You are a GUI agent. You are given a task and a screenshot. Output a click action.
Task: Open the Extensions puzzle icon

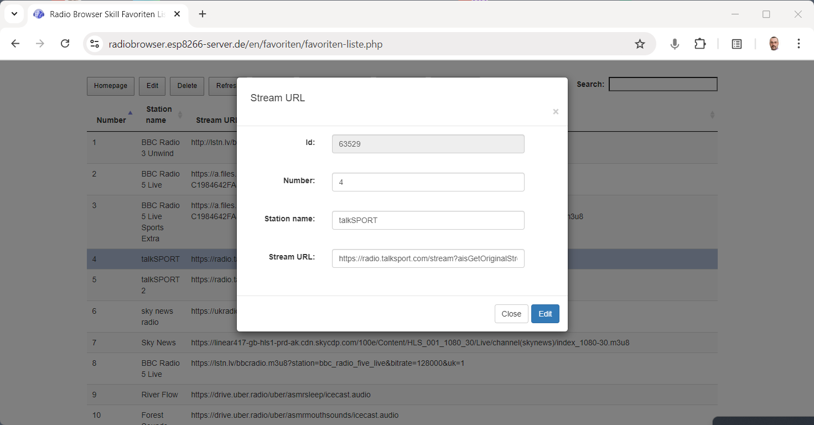(700, 44)
